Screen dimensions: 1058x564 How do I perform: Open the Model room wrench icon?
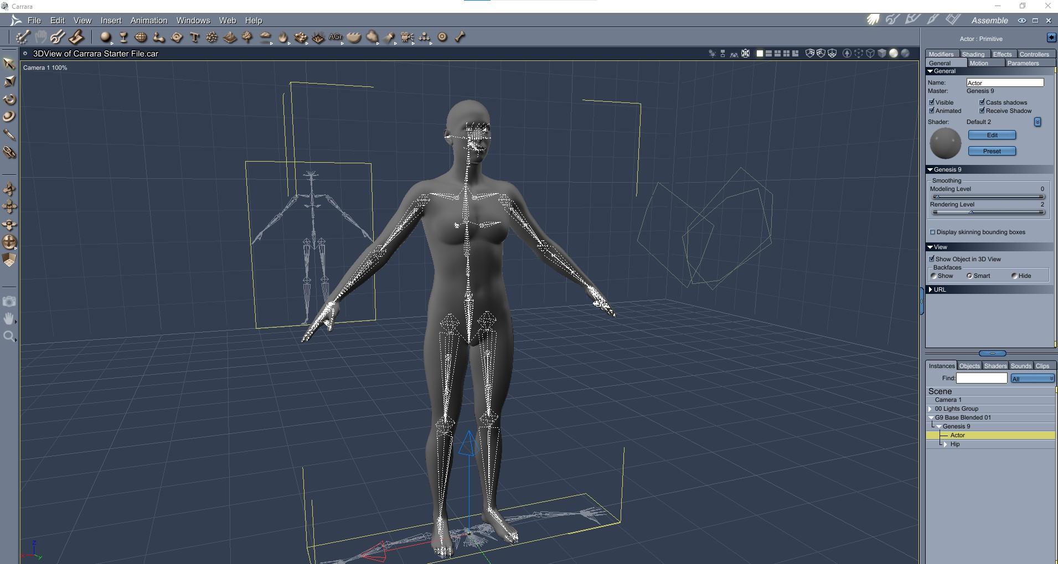(x=892, y=20)
